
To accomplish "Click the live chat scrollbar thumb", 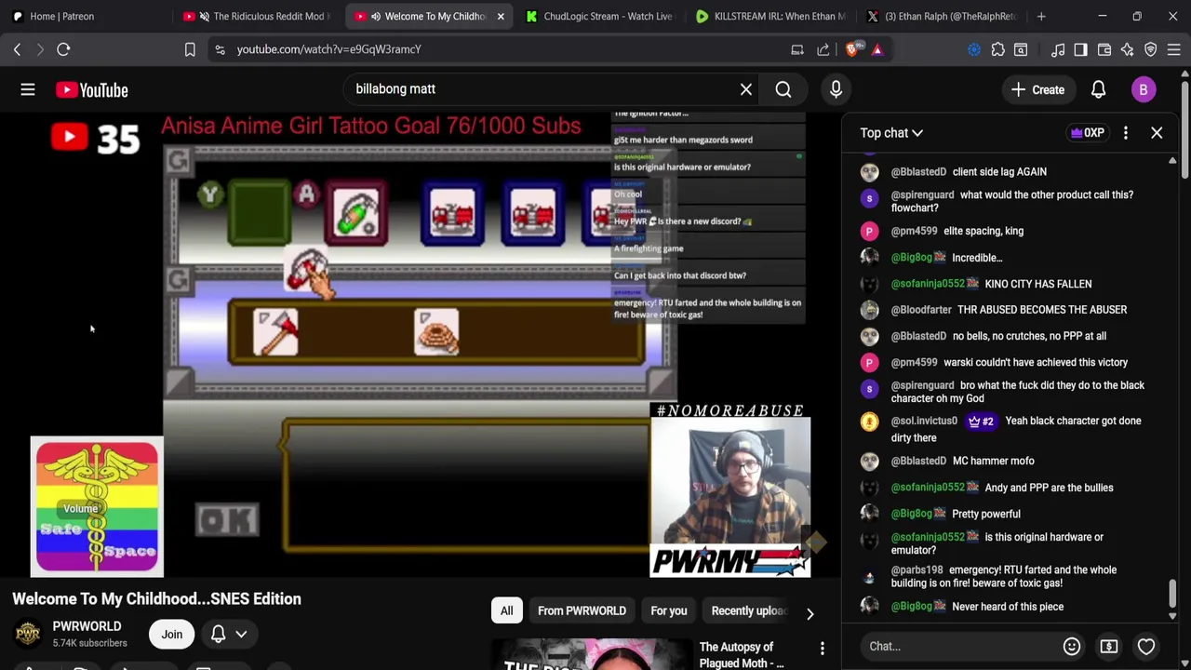I will click(x=1172, y=592).
